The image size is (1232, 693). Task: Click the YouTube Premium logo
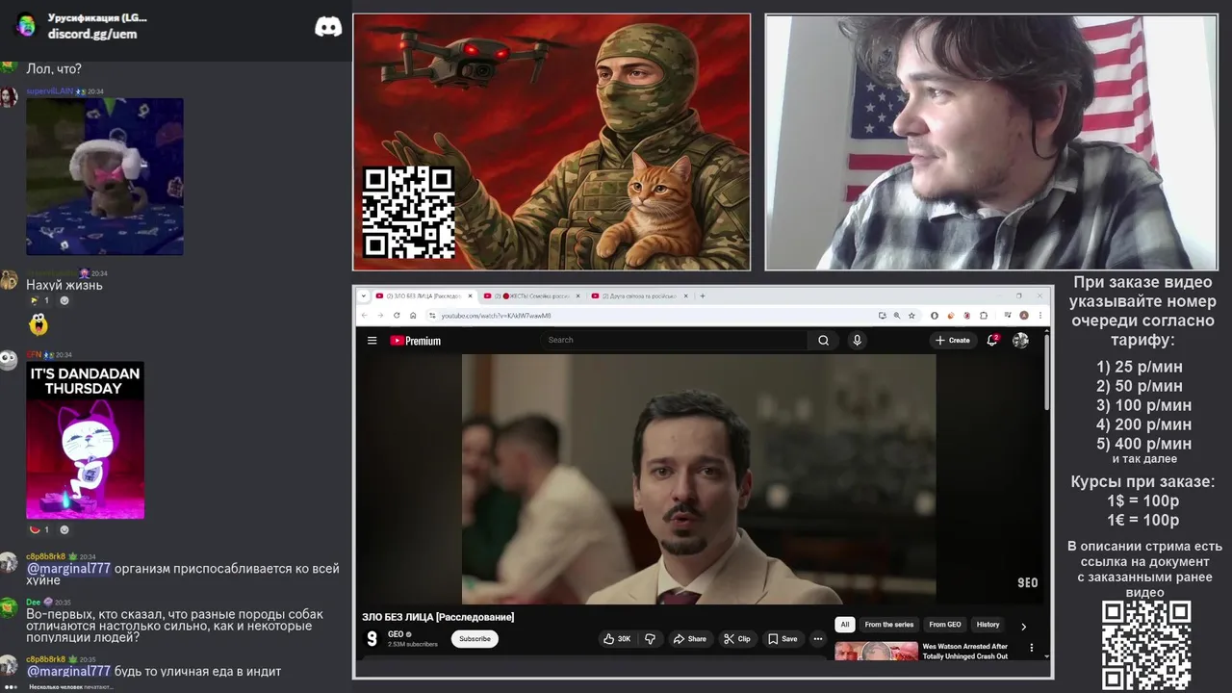click(415, 340)
